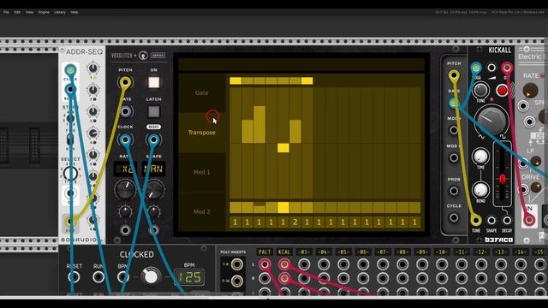Click the CLOCK input jack on Voxglitch module

tap(125, 140)
